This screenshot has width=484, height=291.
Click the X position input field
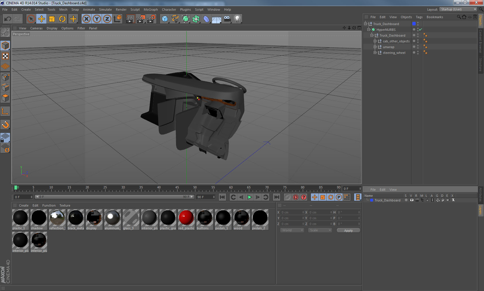tap(292, 212)
